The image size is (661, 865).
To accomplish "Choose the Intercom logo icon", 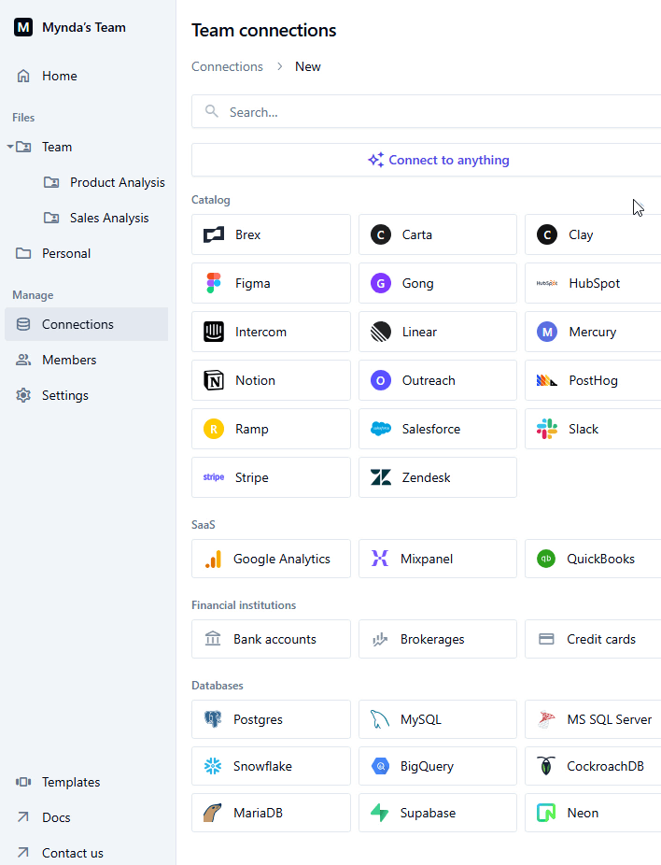I will [214, 333].
